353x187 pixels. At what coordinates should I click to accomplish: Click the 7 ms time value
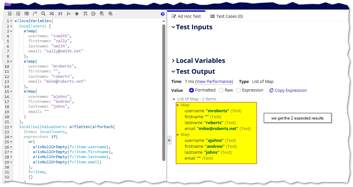(x=189, y=82)
